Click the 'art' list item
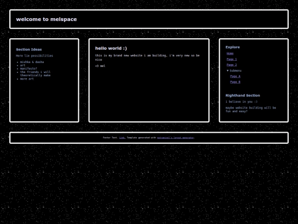The width and height of the screenshot is (298, 224). [23, 65]
